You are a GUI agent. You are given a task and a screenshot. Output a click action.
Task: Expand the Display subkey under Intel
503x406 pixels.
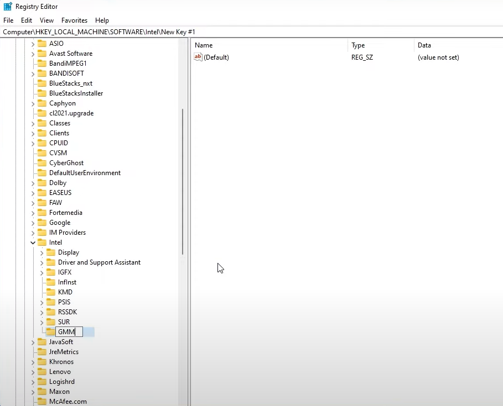(42, 252)
